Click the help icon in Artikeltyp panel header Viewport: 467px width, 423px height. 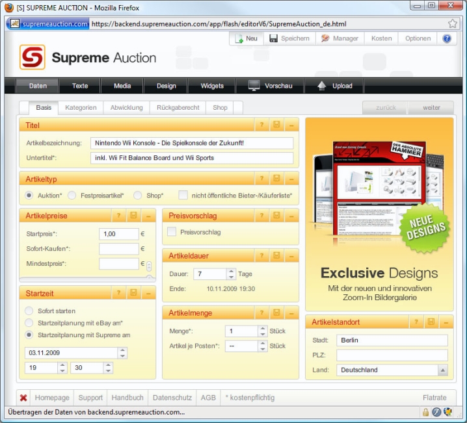coord(261,179)
